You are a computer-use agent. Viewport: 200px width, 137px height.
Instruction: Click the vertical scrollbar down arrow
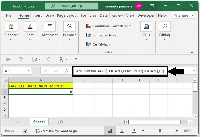[195, 116]
